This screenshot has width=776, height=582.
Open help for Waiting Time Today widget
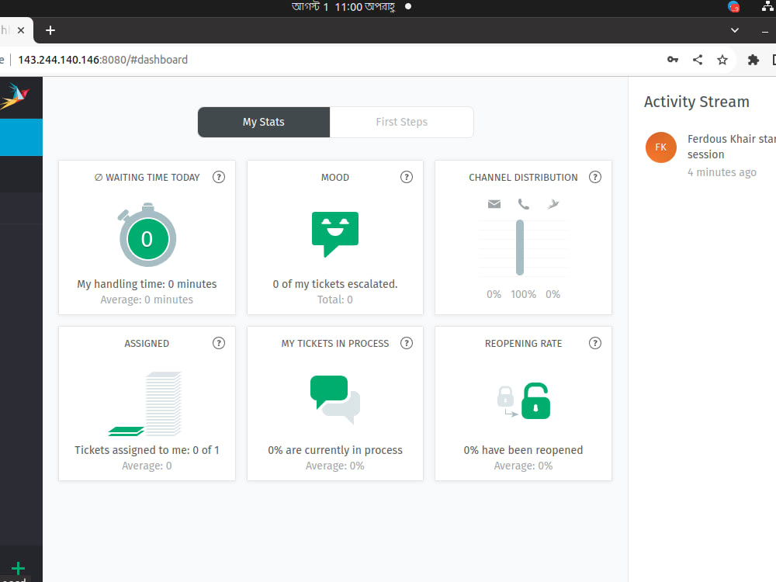point(219,177)
